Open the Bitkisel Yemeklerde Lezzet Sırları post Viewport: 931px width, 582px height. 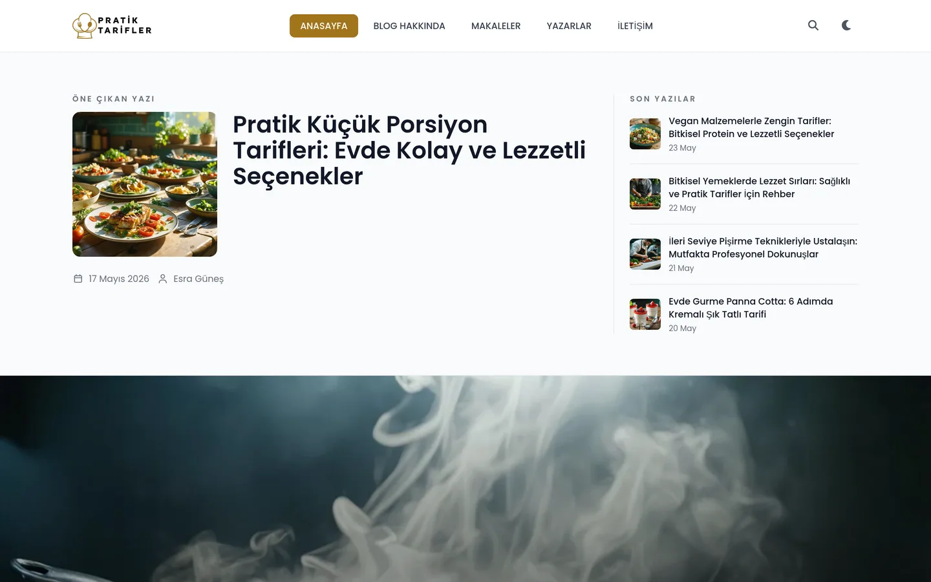tap(759, 188)
